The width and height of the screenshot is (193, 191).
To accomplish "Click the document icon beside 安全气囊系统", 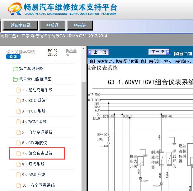I will pos(19,185).
